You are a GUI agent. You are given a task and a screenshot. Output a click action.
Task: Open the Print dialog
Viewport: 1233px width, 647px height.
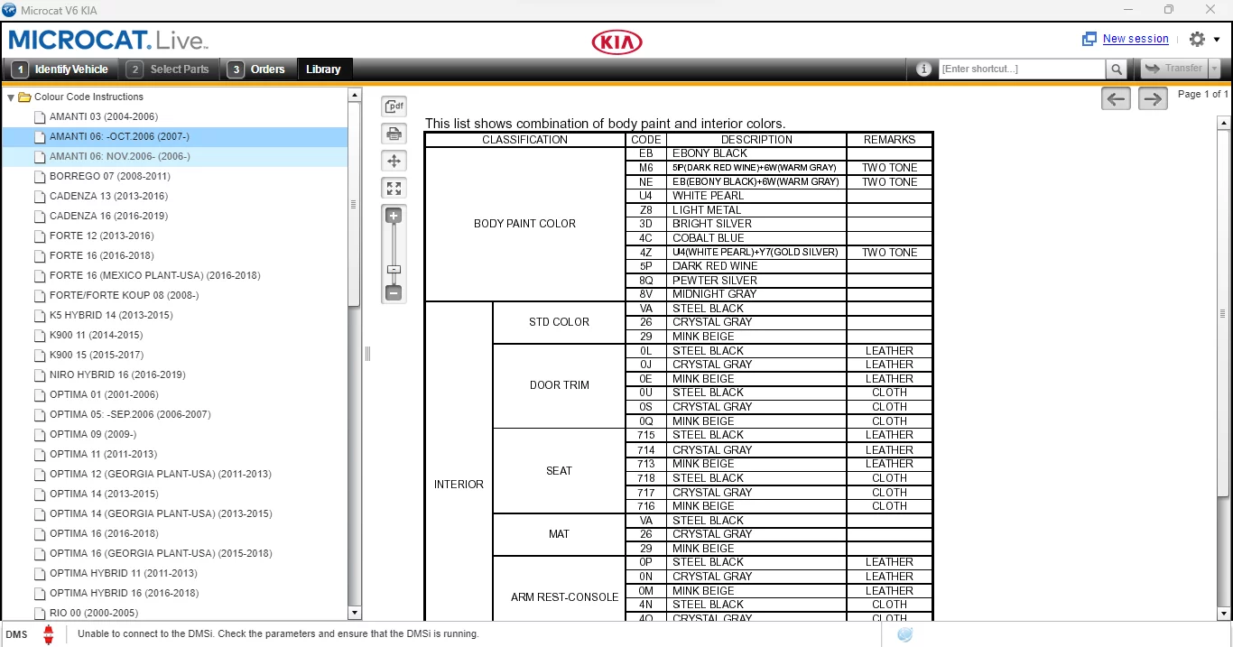(394, 133)
